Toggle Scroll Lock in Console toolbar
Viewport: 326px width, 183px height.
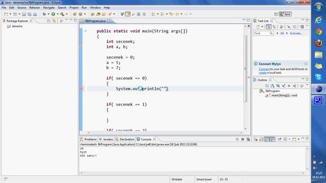tap(261, 139)
